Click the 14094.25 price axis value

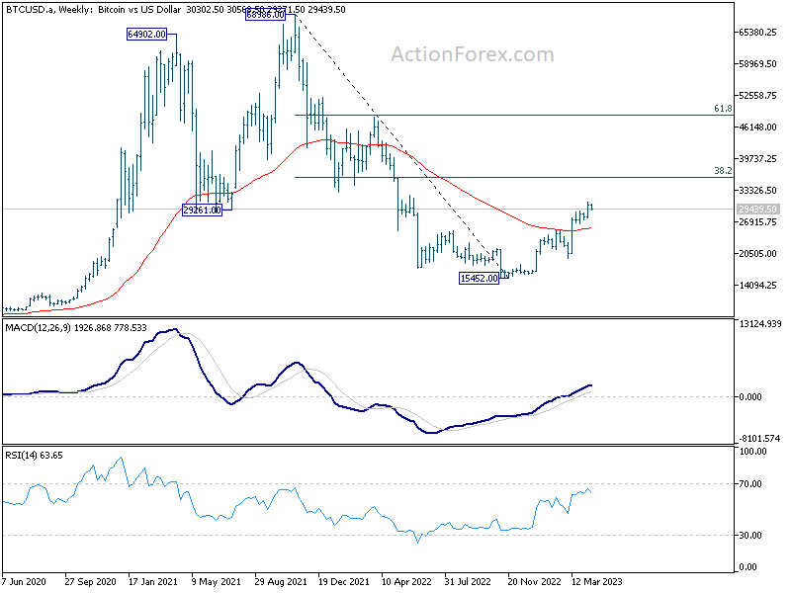(x=757, y=286)
